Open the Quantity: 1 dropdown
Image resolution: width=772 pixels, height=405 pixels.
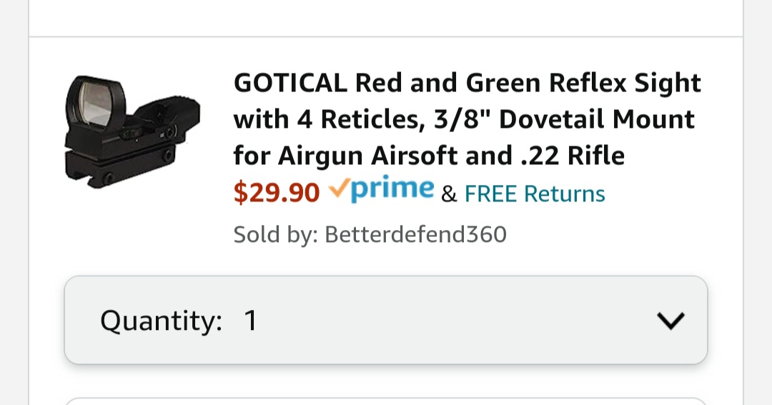click(386, 320)
